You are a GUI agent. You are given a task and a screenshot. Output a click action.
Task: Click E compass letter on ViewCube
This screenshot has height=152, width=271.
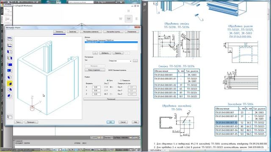click(136, 19)
